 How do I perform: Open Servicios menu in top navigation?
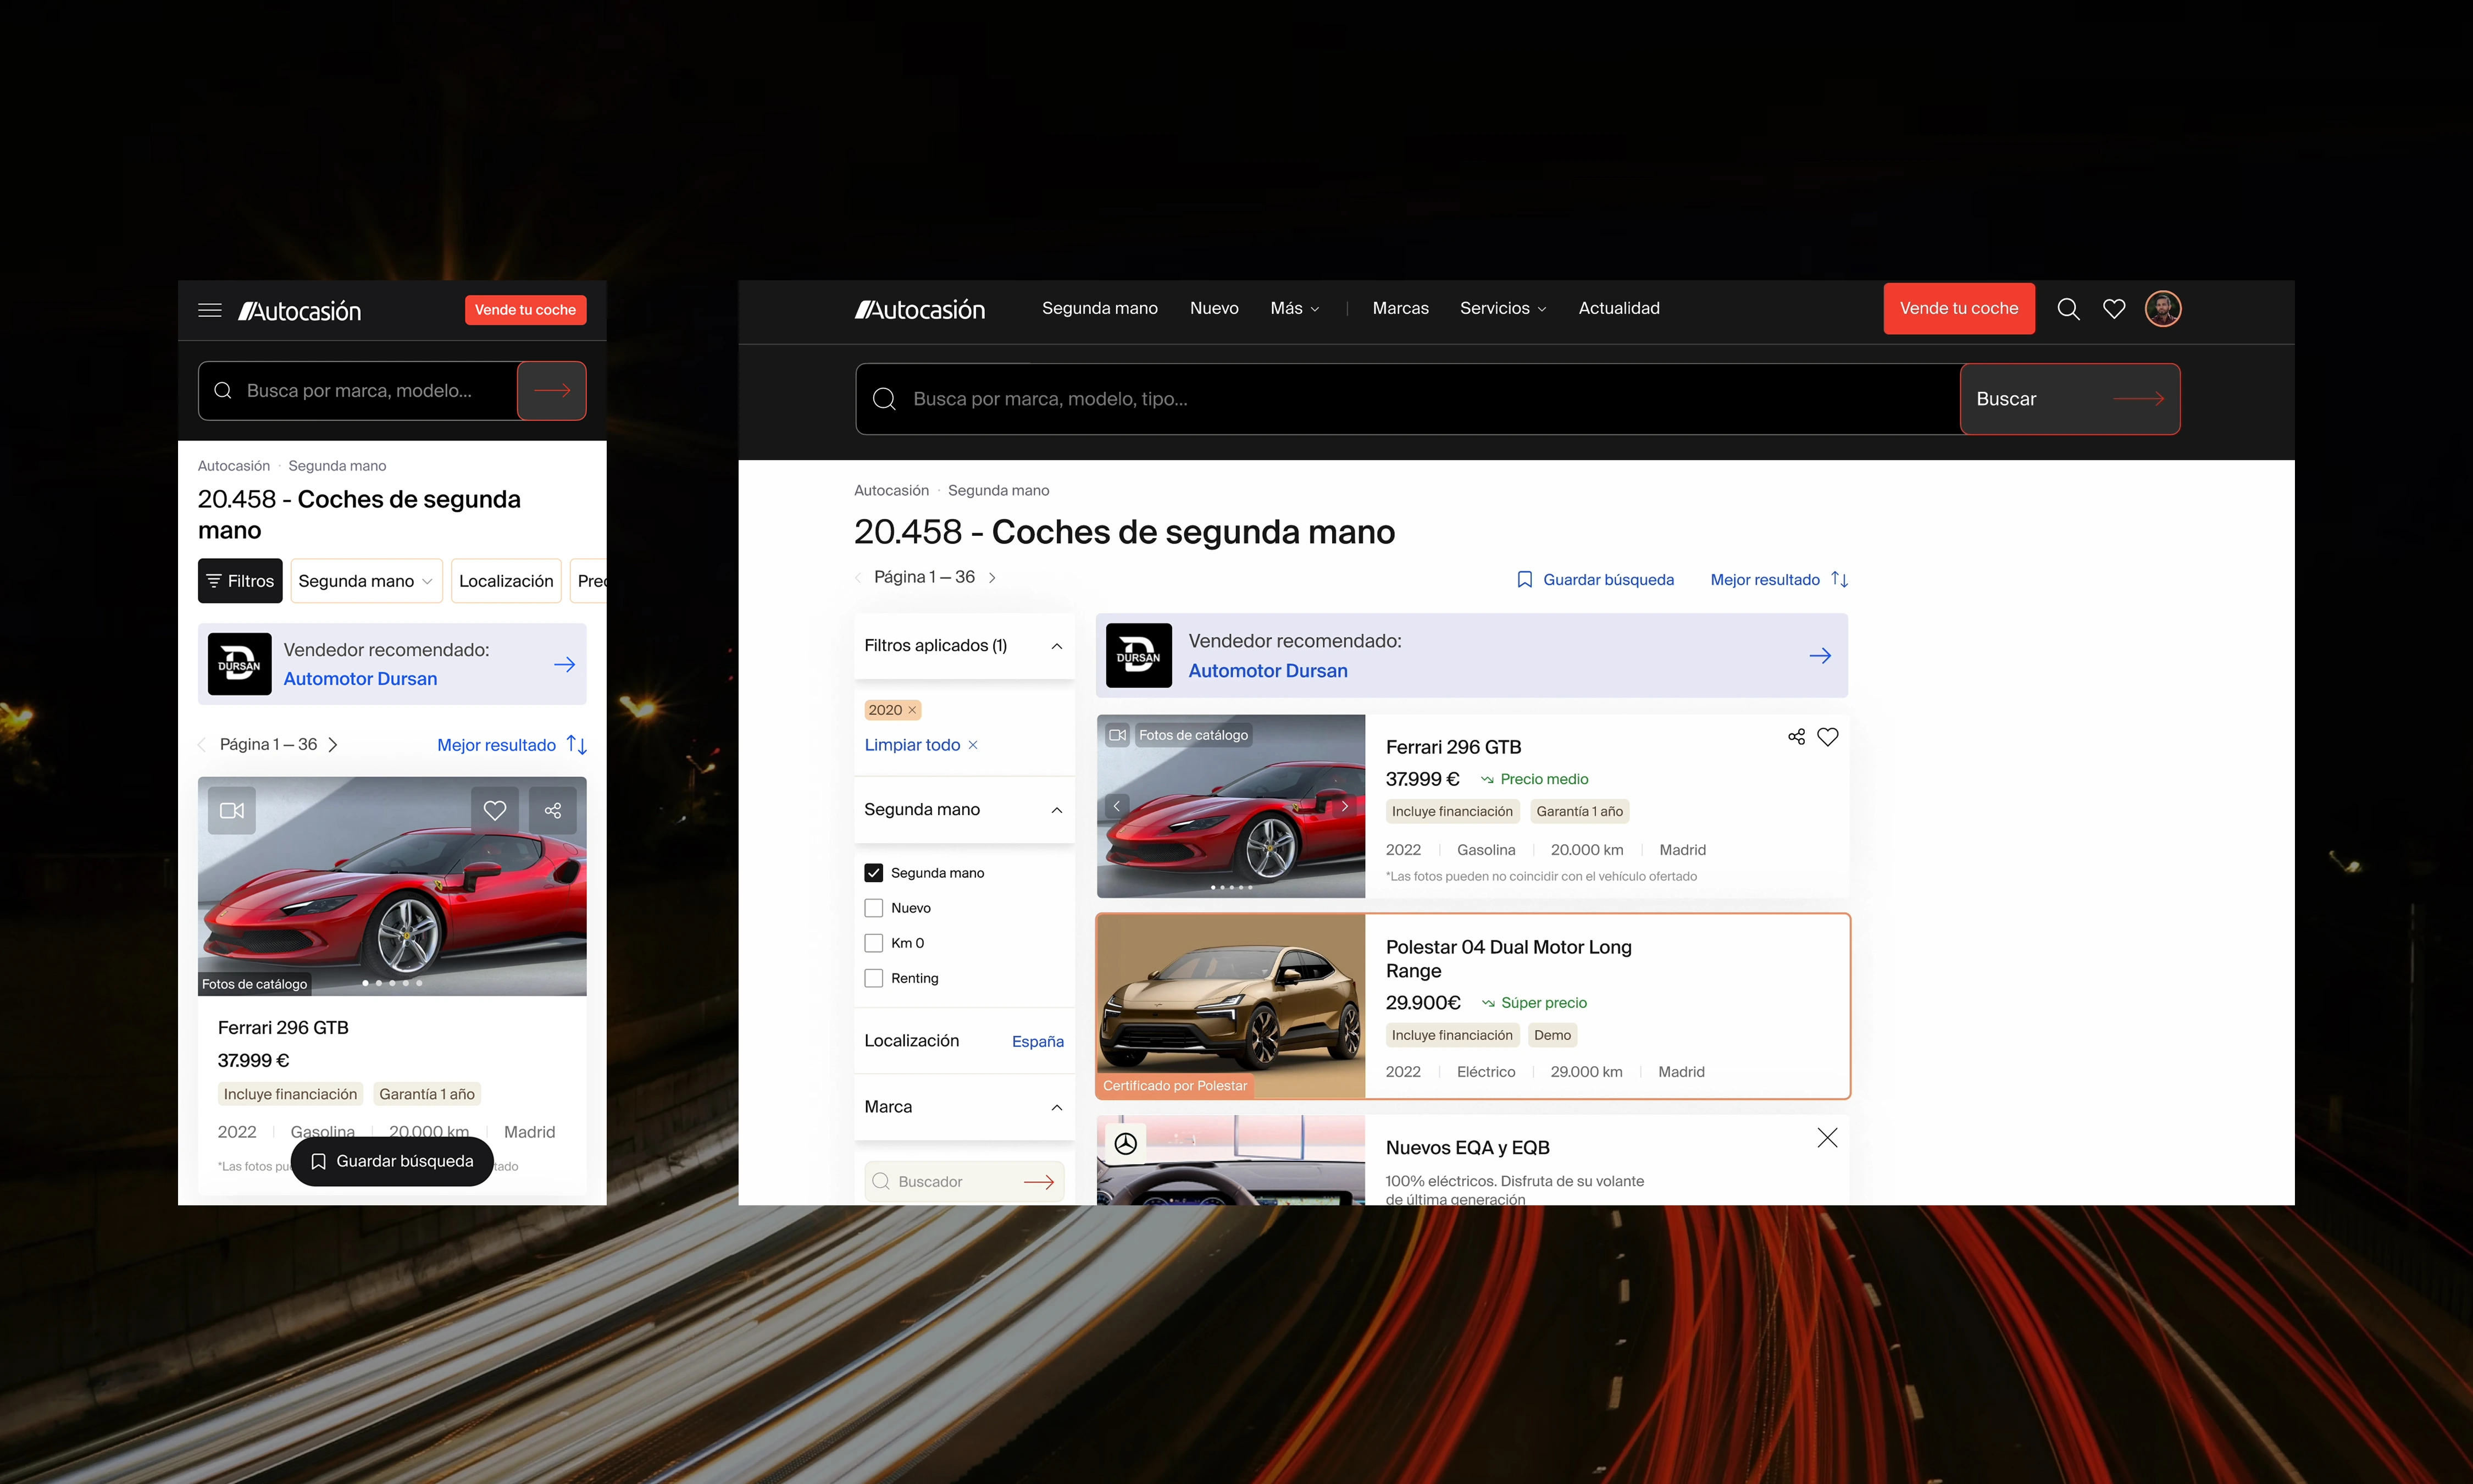click(x=1502, y=309)
